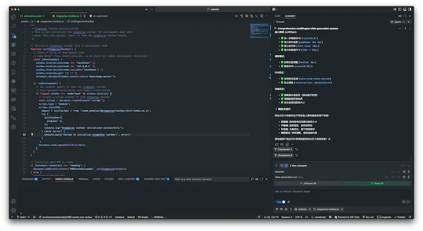Image resolution: width=423 pixels, height=231 pixels.
Task: Open Spaces: 2 indentation selector
Action: click(287, 217)
